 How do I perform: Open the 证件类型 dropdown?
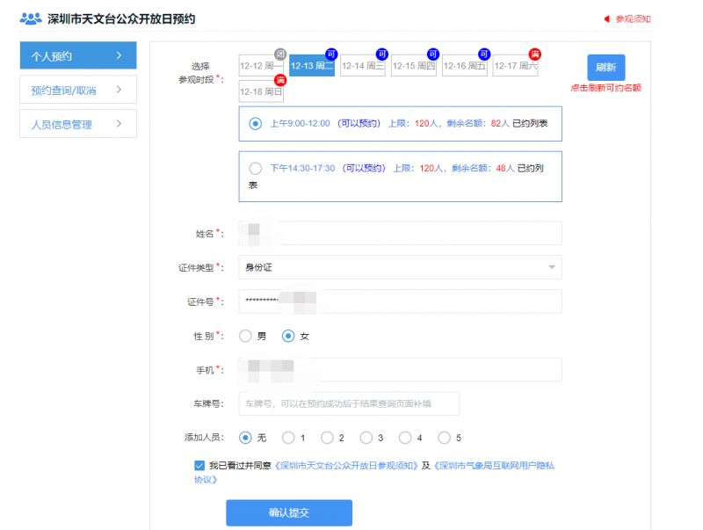tap(400, 267)
